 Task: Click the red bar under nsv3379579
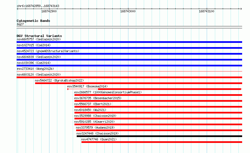159,130
